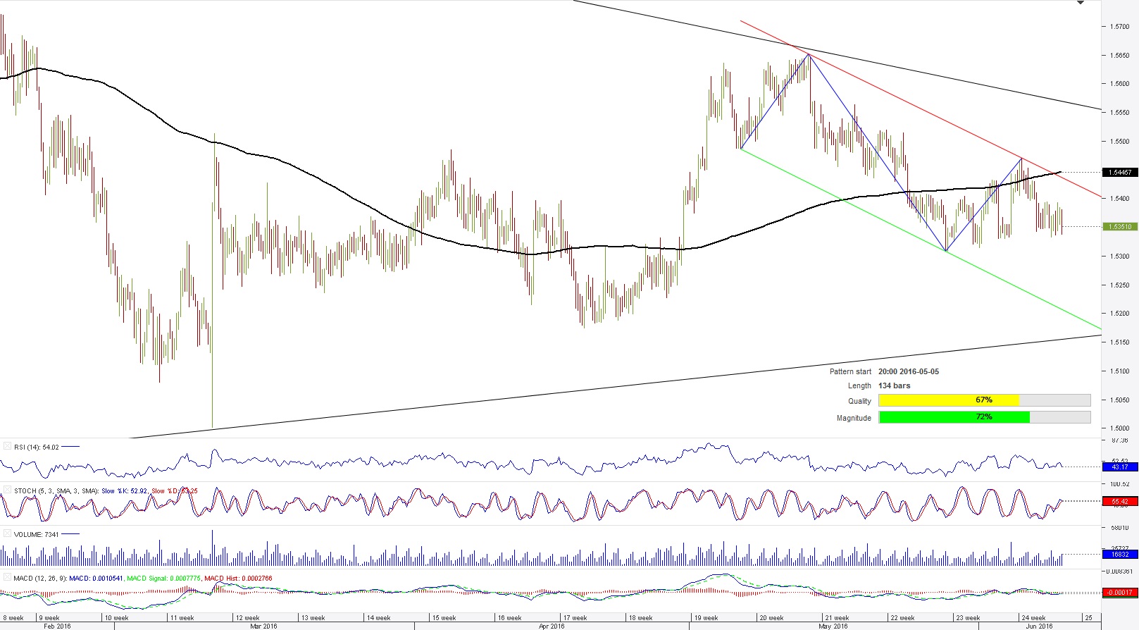Click the Feb 2016 month label
Screen dimensions: 1139x630
[x=57, y=626]
